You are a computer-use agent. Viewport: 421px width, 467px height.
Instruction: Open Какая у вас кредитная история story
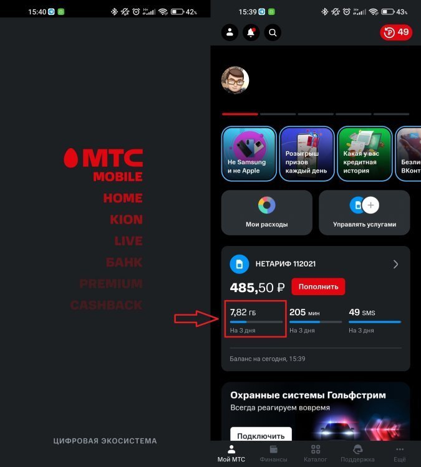point(365,154)
